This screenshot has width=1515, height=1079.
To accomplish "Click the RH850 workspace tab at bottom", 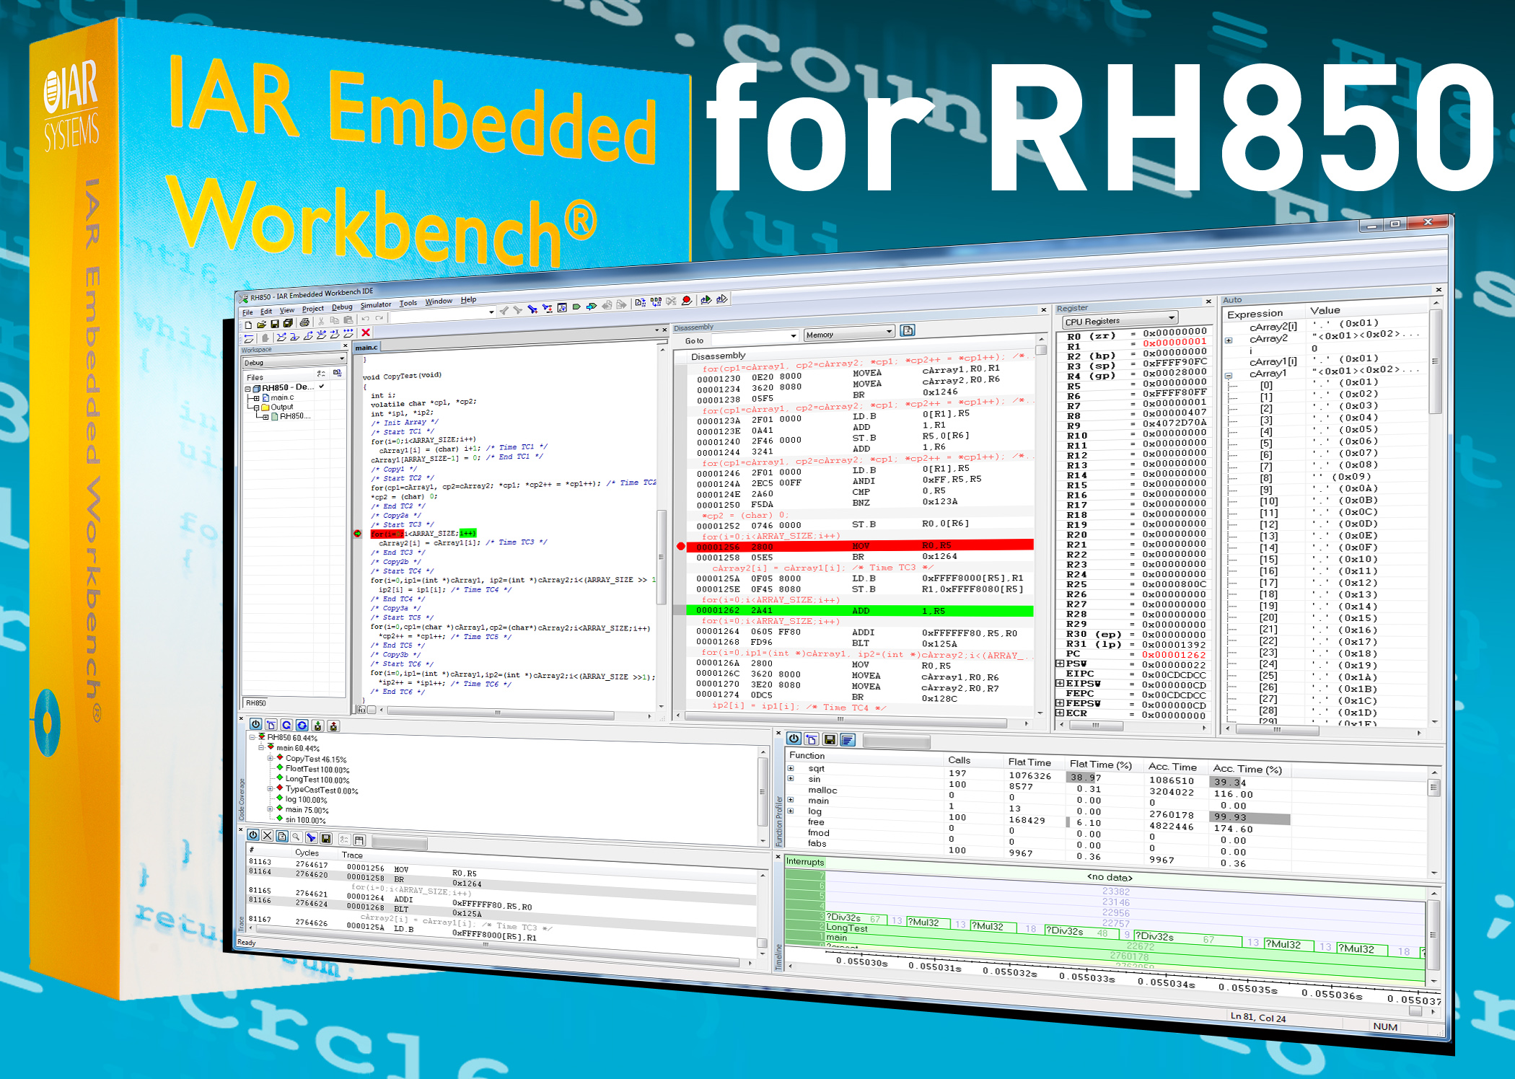I will pyautogui.click(x=256, y=703).
